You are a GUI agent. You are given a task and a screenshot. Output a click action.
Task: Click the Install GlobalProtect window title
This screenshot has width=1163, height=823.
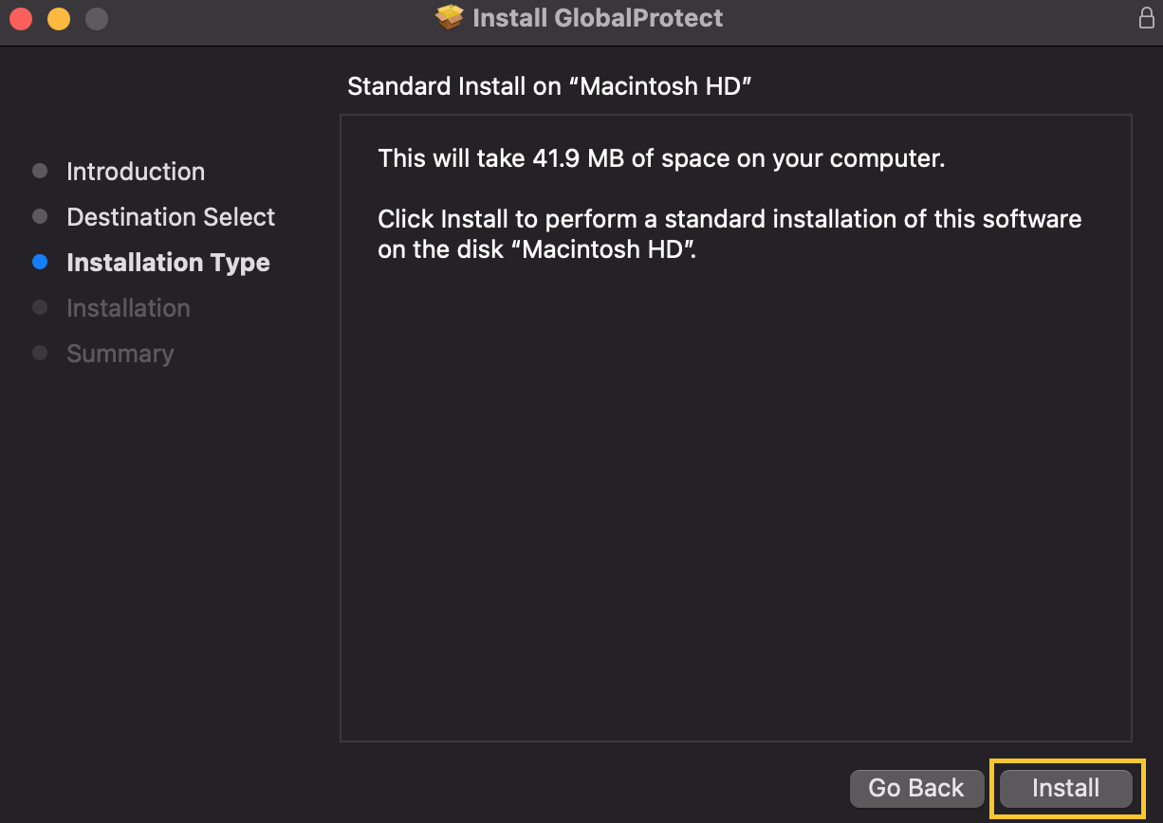[x=597, y=18]
